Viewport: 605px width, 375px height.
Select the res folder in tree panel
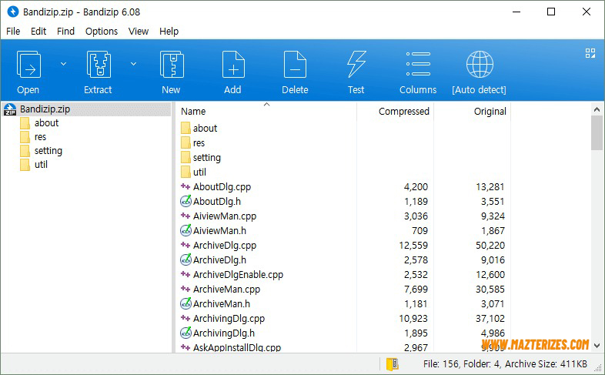[x=40, y=137]
